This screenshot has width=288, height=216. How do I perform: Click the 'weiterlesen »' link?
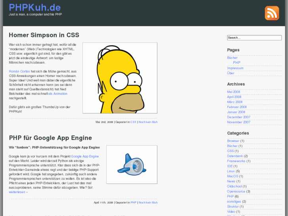pyautogui.click(x=18, y=192)
